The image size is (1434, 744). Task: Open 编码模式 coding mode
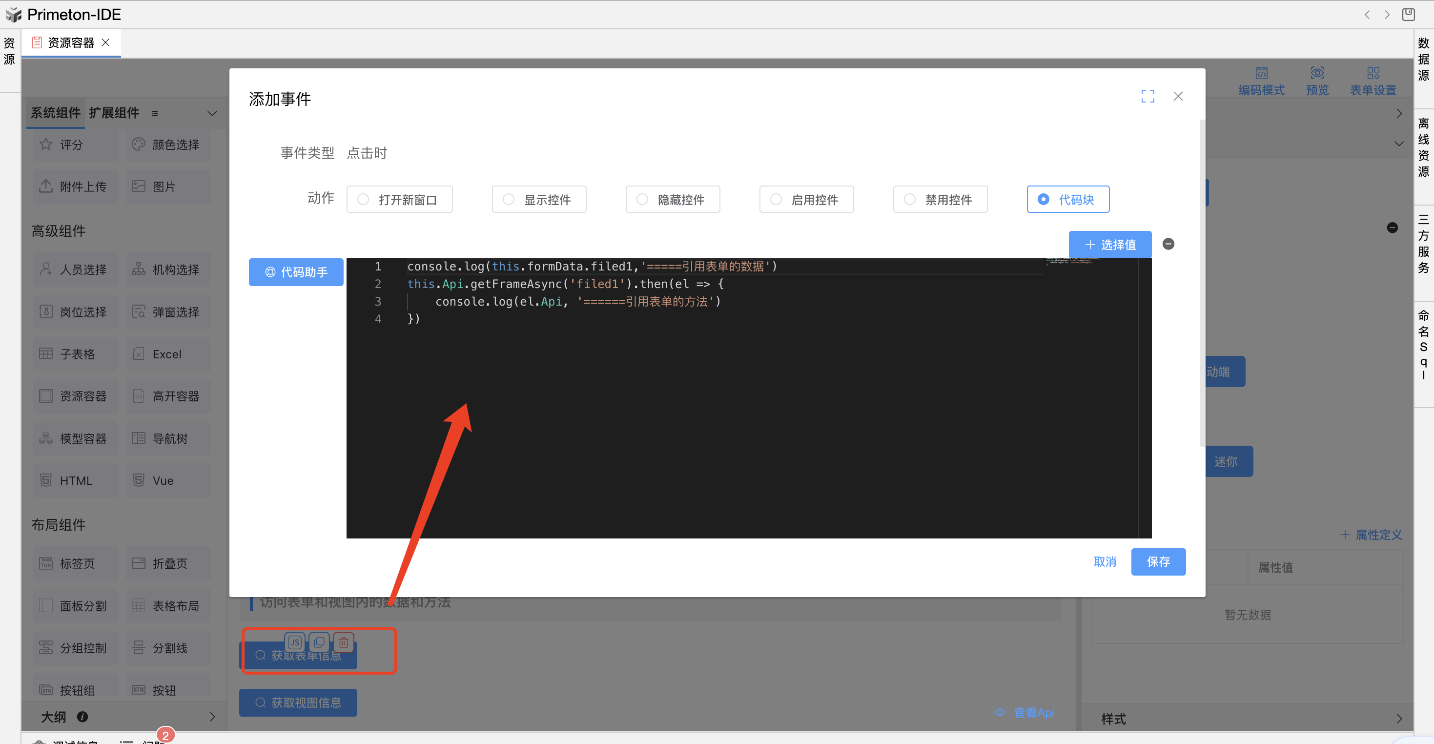click(1261, 81)
